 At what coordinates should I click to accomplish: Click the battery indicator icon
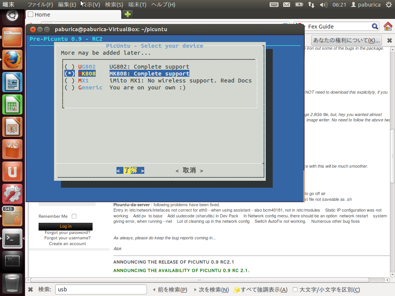coord(299,5)
